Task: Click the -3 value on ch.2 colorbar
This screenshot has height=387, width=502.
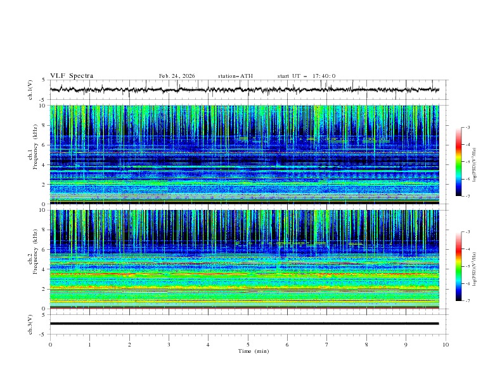Action: point(468,233)
